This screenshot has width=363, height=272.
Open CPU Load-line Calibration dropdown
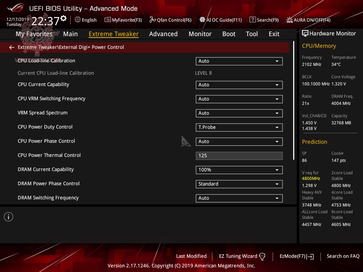point(239,61)
